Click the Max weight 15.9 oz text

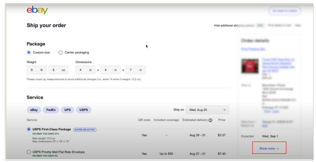pyautogui.click(x=44, y=138)
